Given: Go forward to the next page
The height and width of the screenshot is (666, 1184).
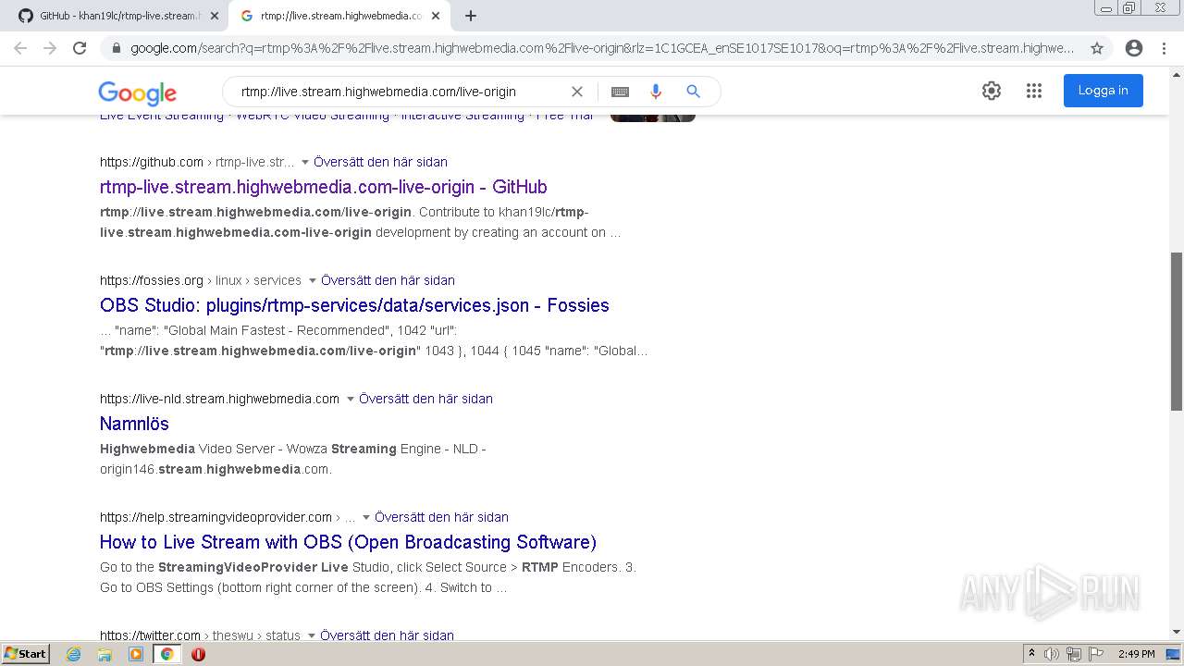Looking at the screenshot, I should (50, 48).
